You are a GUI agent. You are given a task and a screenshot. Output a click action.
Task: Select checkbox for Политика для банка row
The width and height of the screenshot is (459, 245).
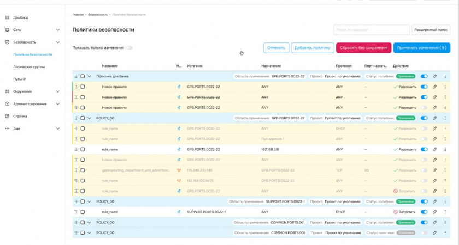[x=83, y=77]
